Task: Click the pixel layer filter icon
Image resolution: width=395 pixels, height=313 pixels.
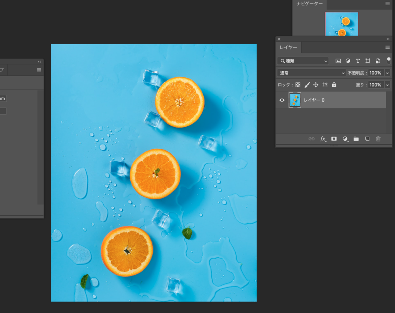Action: tap(338, 61)
